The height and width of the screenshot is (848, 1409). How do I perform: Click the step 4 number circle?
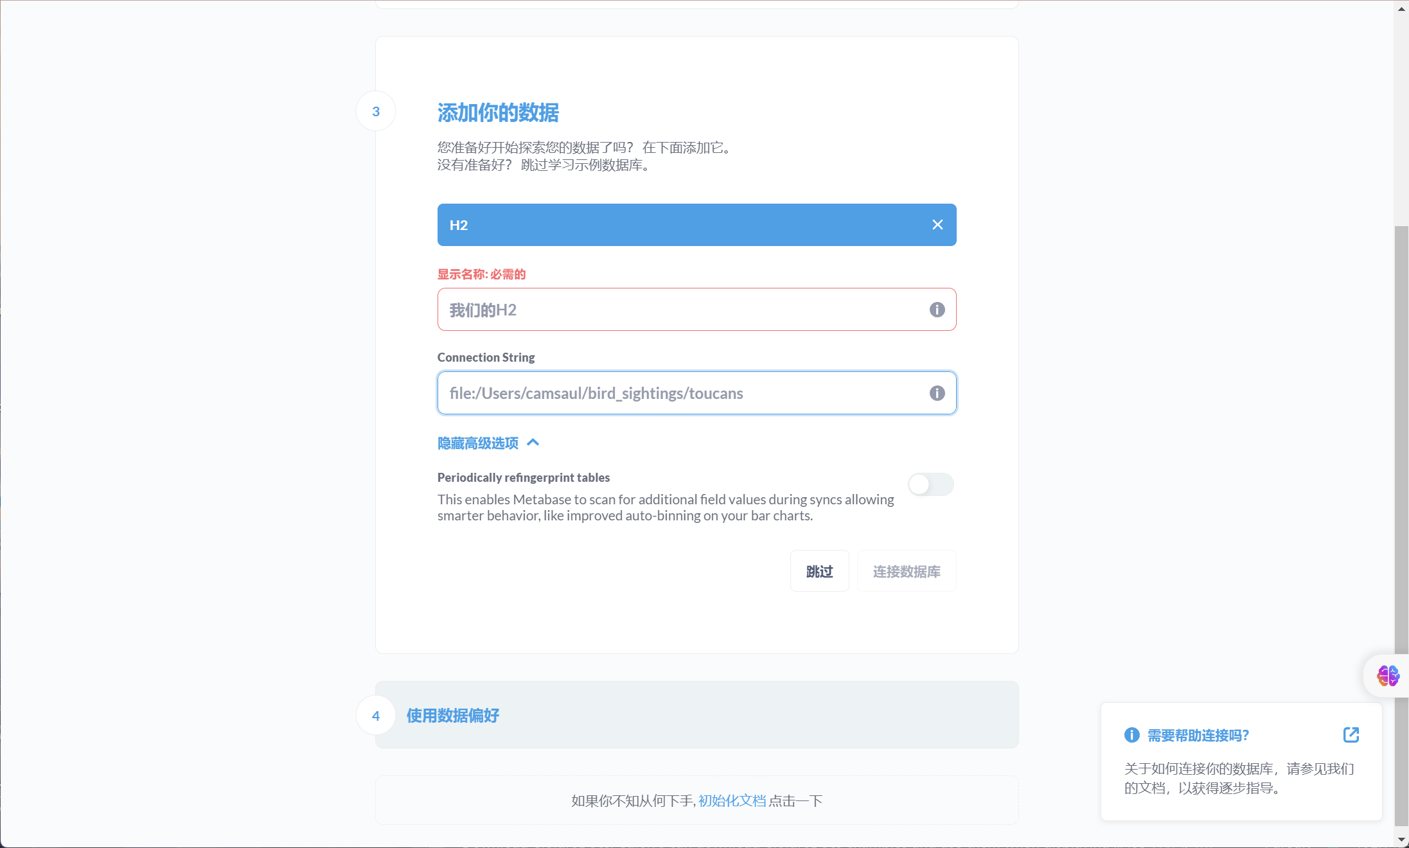[376, 716]
